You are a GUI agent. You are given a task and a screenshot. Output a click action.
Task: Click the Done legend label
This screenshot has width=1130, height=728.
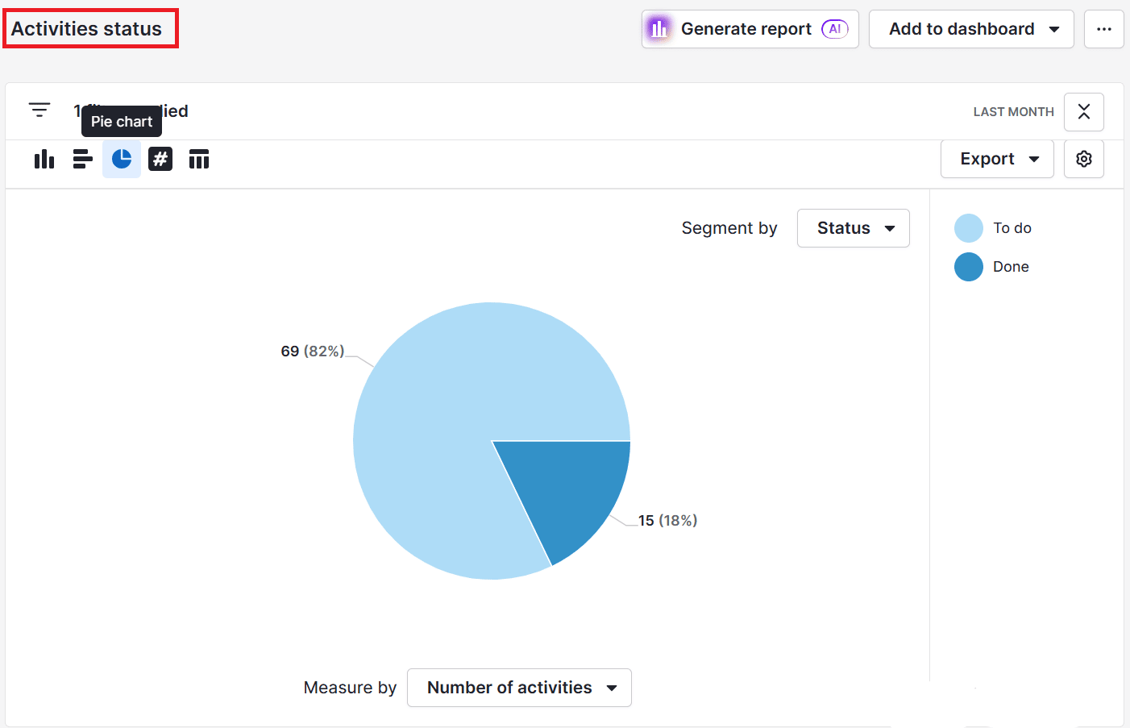[x=1011, y=267]
